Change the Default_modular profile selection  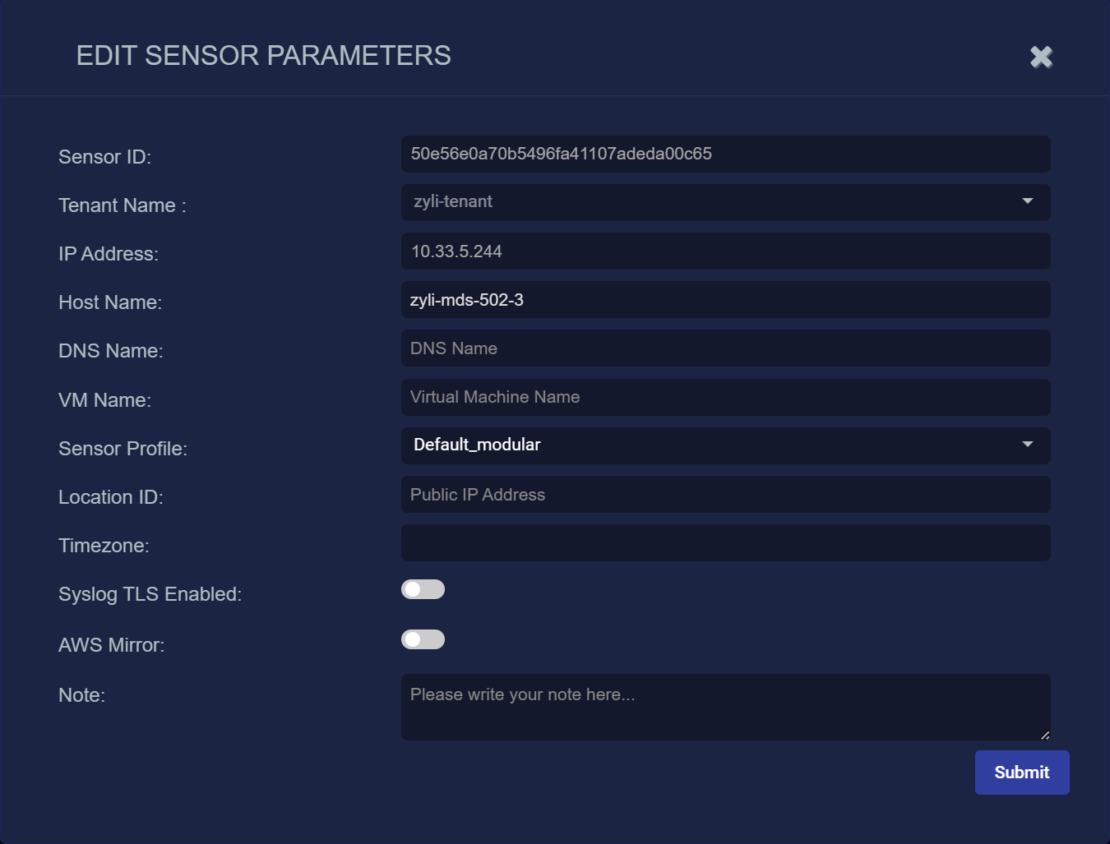tap(724, 445)
